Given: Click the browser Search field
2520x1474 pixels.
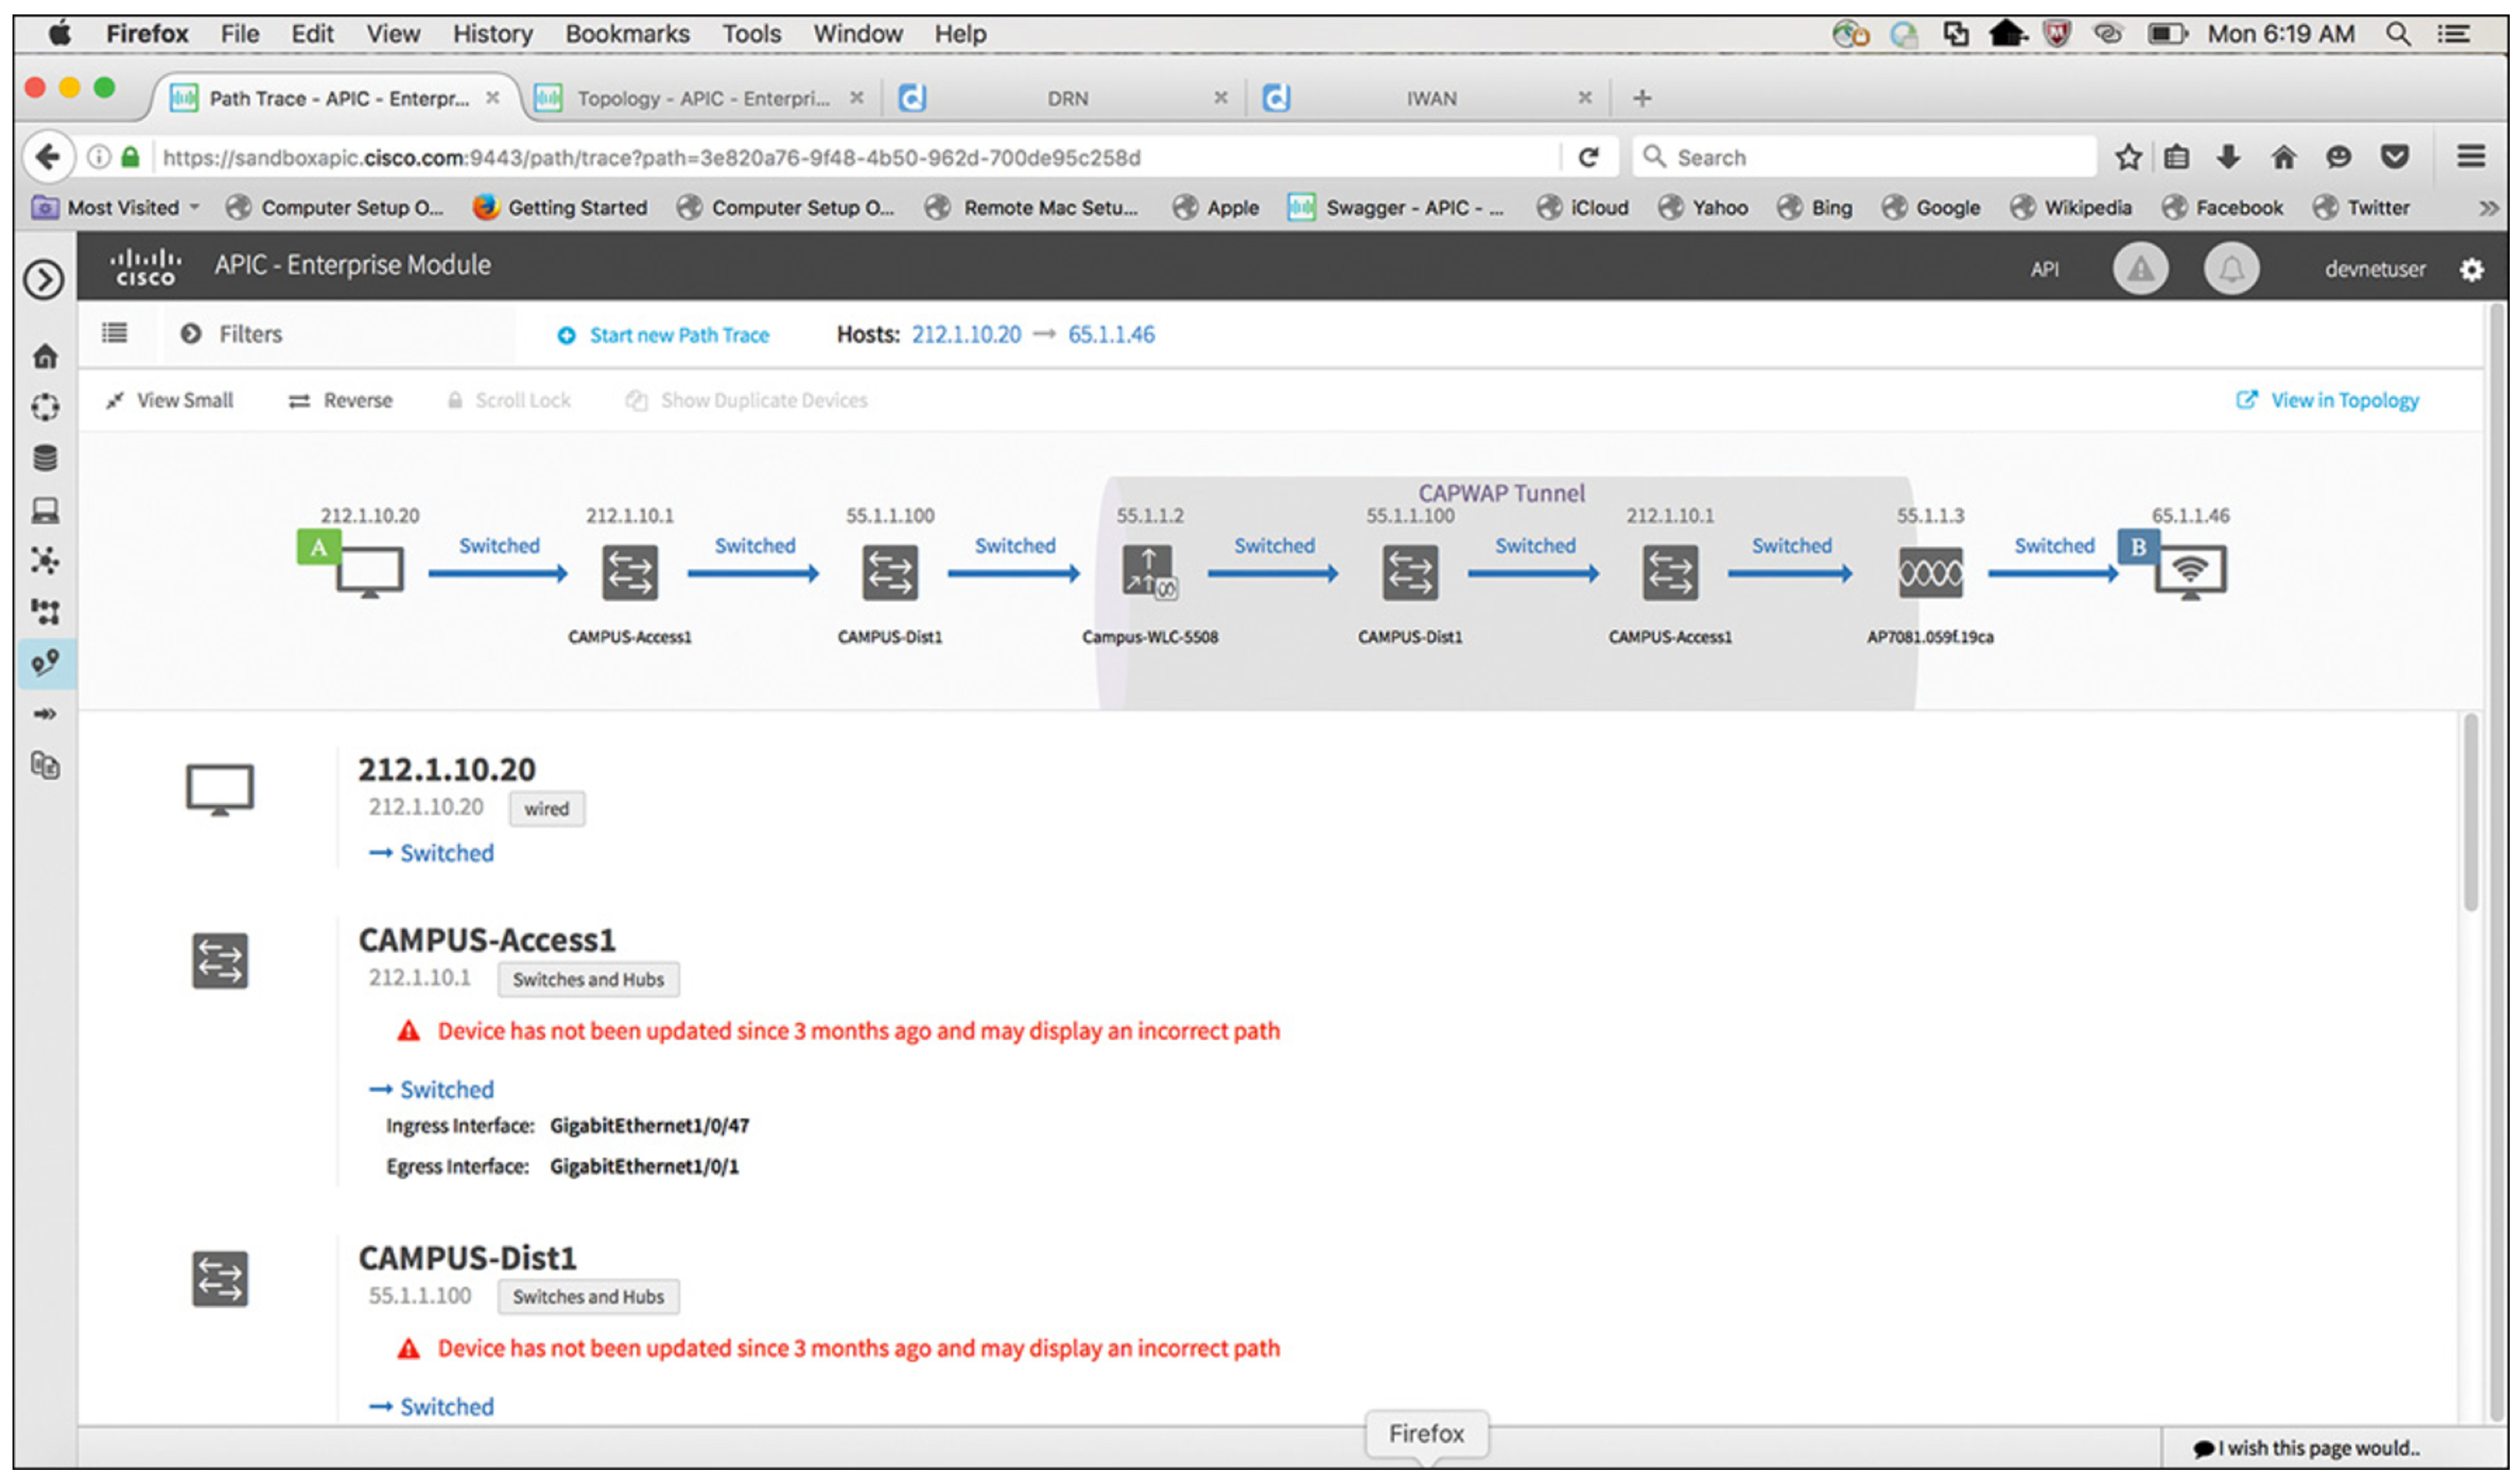Looking at the screenshot, I should 1865,158.
